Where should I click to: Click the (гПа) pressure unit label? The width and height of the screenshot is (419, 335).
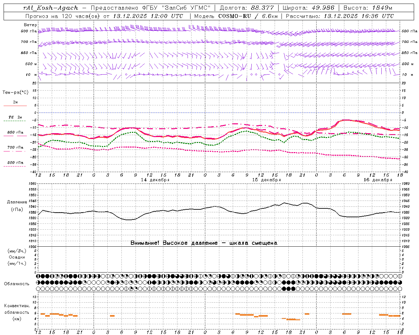point(17,209)
